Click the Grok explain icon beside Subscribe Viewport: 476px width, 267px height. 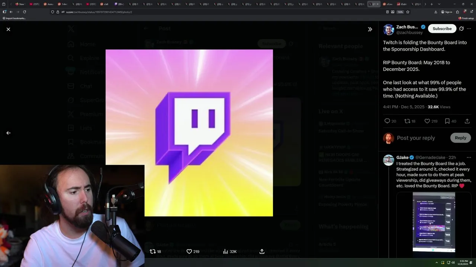point(461,29)
